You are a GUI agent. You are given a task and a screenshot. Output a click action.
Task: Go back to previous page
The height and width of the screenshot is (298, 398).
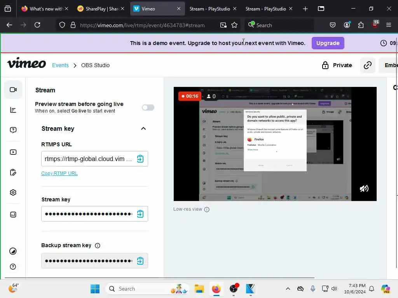(9, 25)
